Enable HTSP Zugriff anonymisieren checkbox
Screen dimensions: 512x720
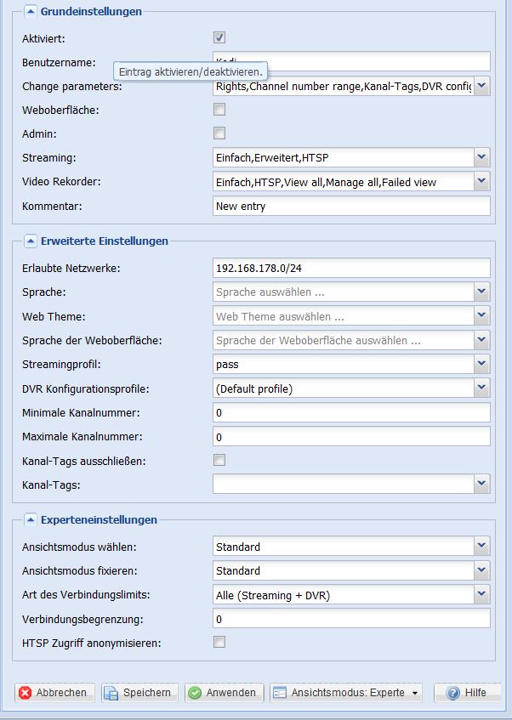pos(219,642)
